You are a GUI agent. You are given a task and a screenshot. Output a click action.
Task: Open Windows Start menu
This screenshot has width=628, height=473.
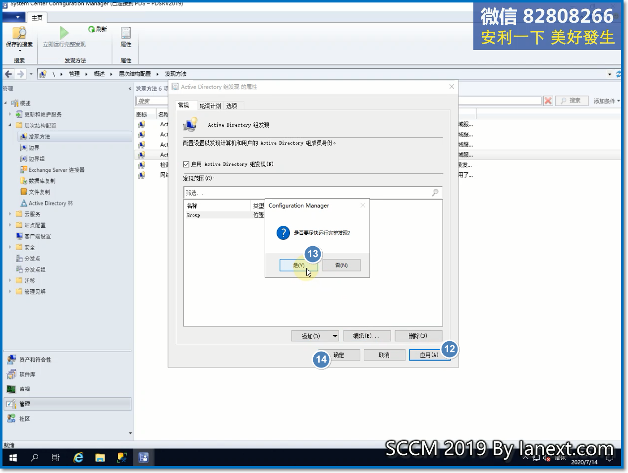point(13,458)
